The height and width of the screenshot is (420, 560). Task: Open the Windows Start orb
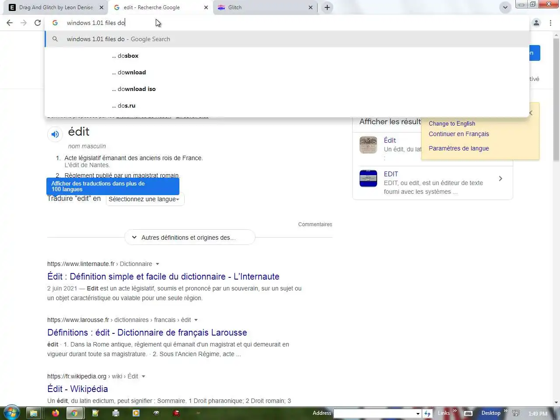(11, 413)
